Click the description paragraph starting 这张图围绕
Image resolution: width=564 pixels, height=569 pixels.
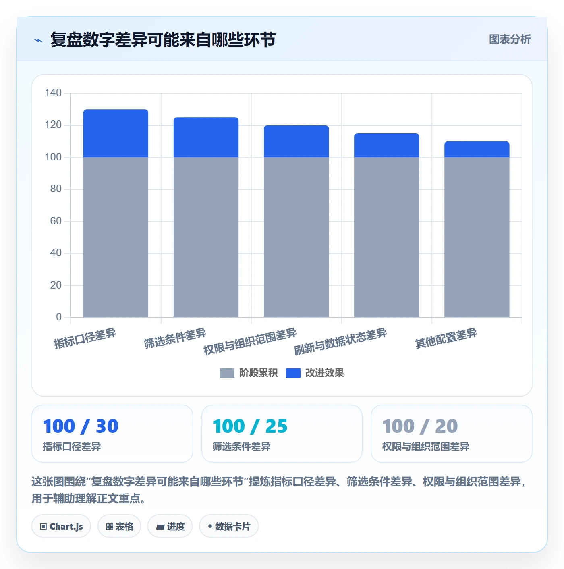coord(279,490)
